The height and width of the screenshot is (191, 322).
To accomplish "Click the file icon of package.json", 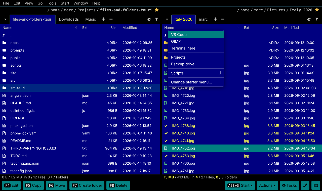I will point(4,126).
